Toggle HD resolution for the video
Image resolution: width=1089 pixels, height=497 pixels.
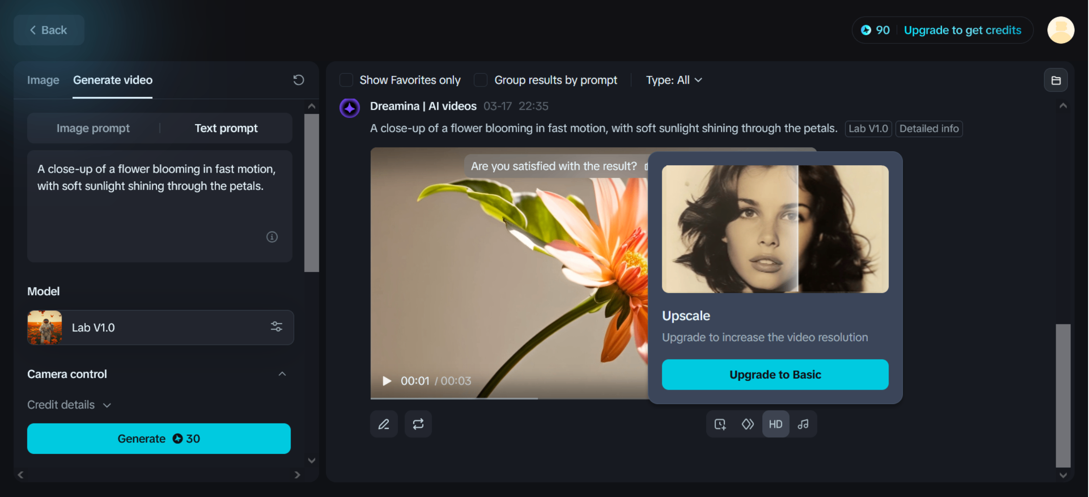[775, 423]
